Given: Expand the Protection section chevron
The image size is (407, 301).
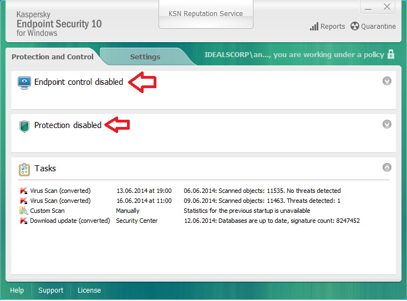Looking at the screenshot, I should coord(386,124).
